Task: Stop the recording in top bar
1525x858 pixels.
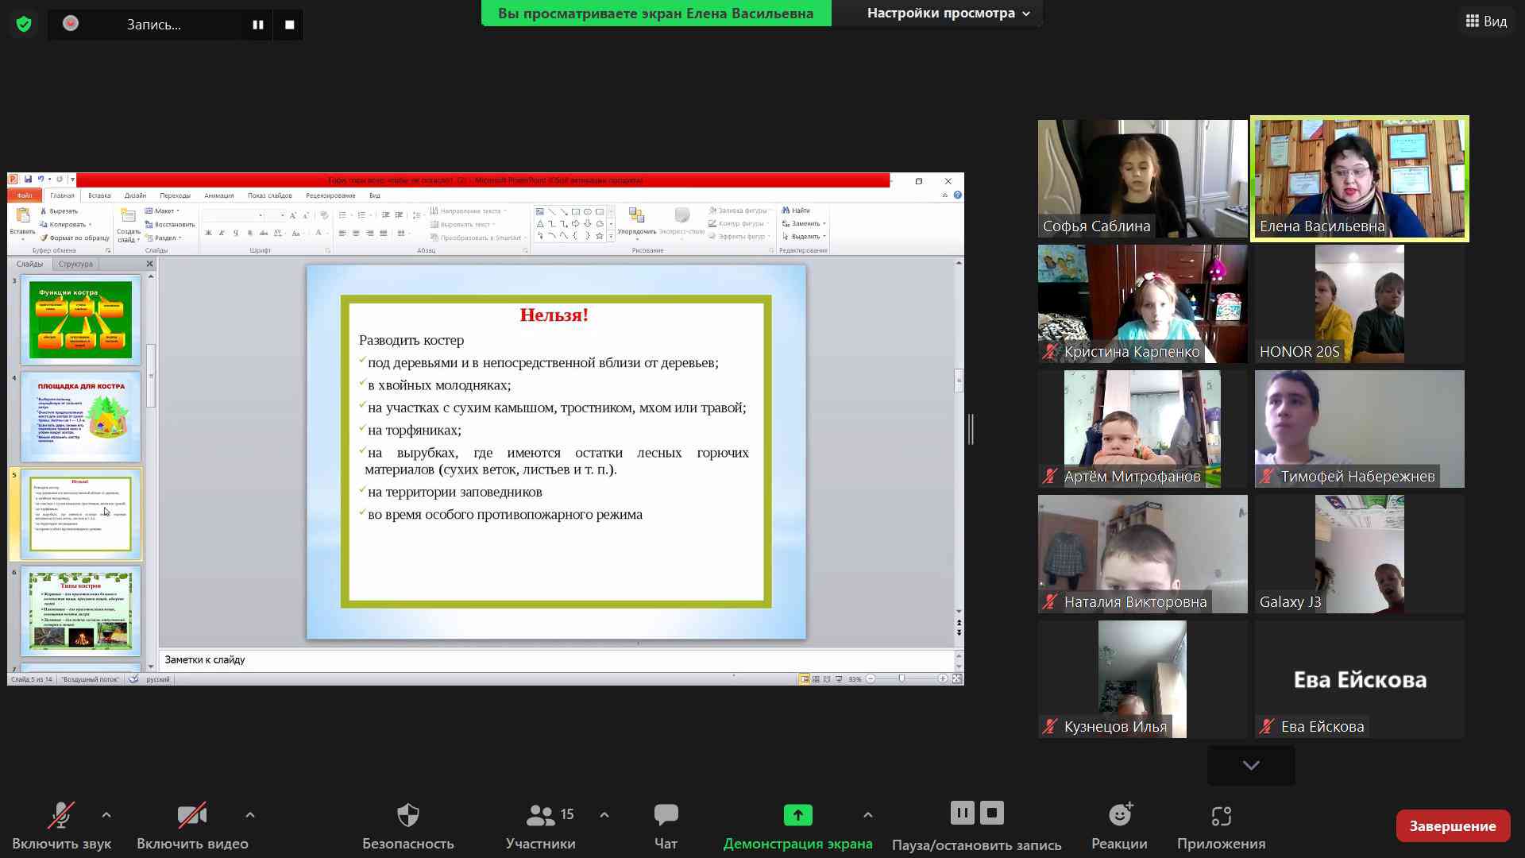Action: click(289, 25)
